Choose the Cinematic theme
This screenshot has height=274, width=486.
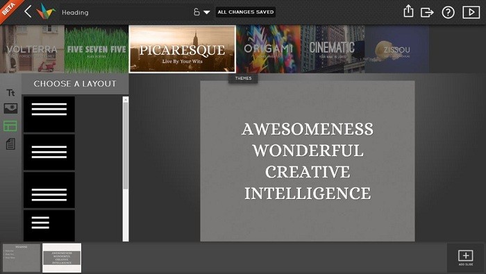[x=333, y=49]
